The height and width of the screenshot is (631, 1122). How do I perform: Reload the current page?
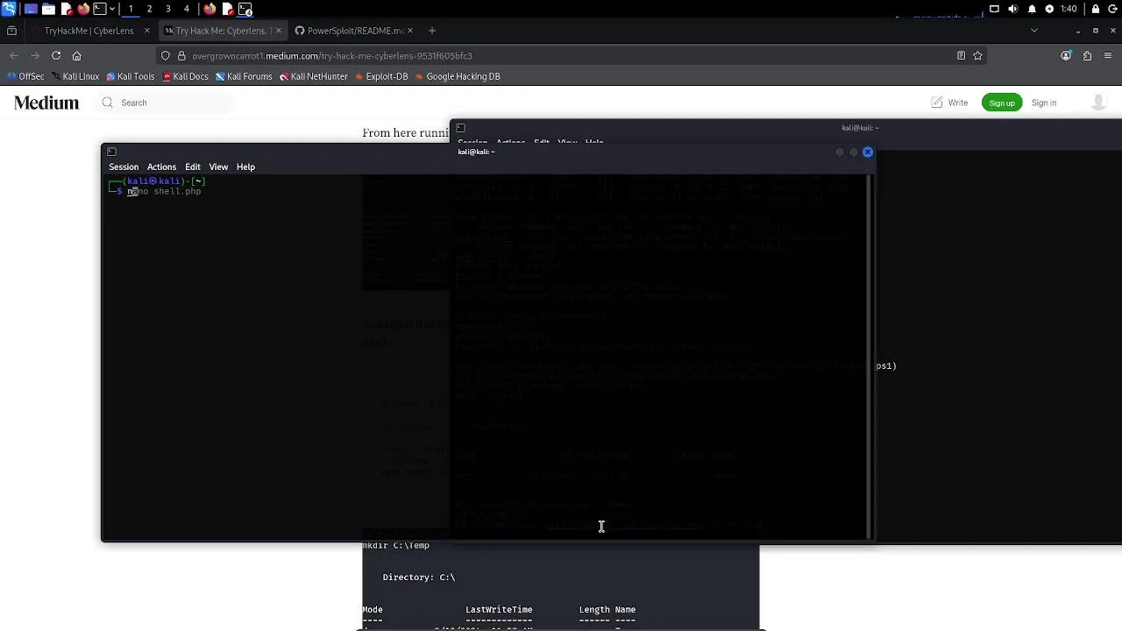click(x=56, y=55)
